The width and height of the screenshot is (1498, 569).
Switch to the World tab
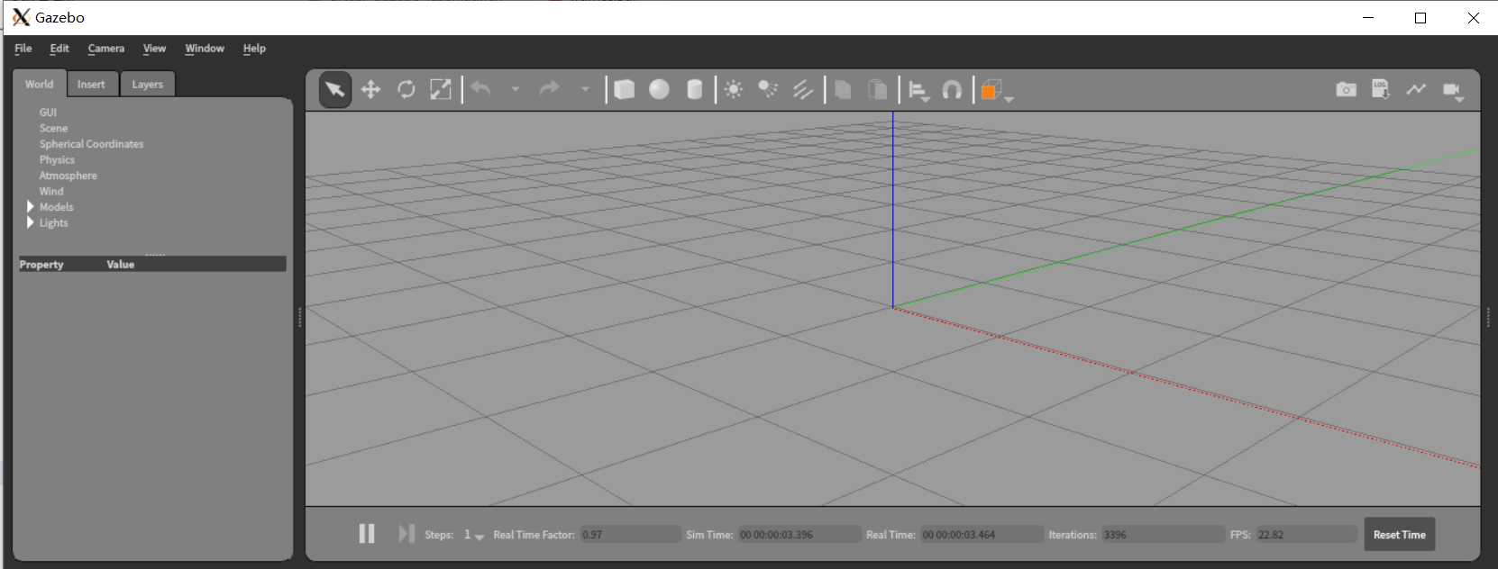pyautogui.click(x=40, y=84)
